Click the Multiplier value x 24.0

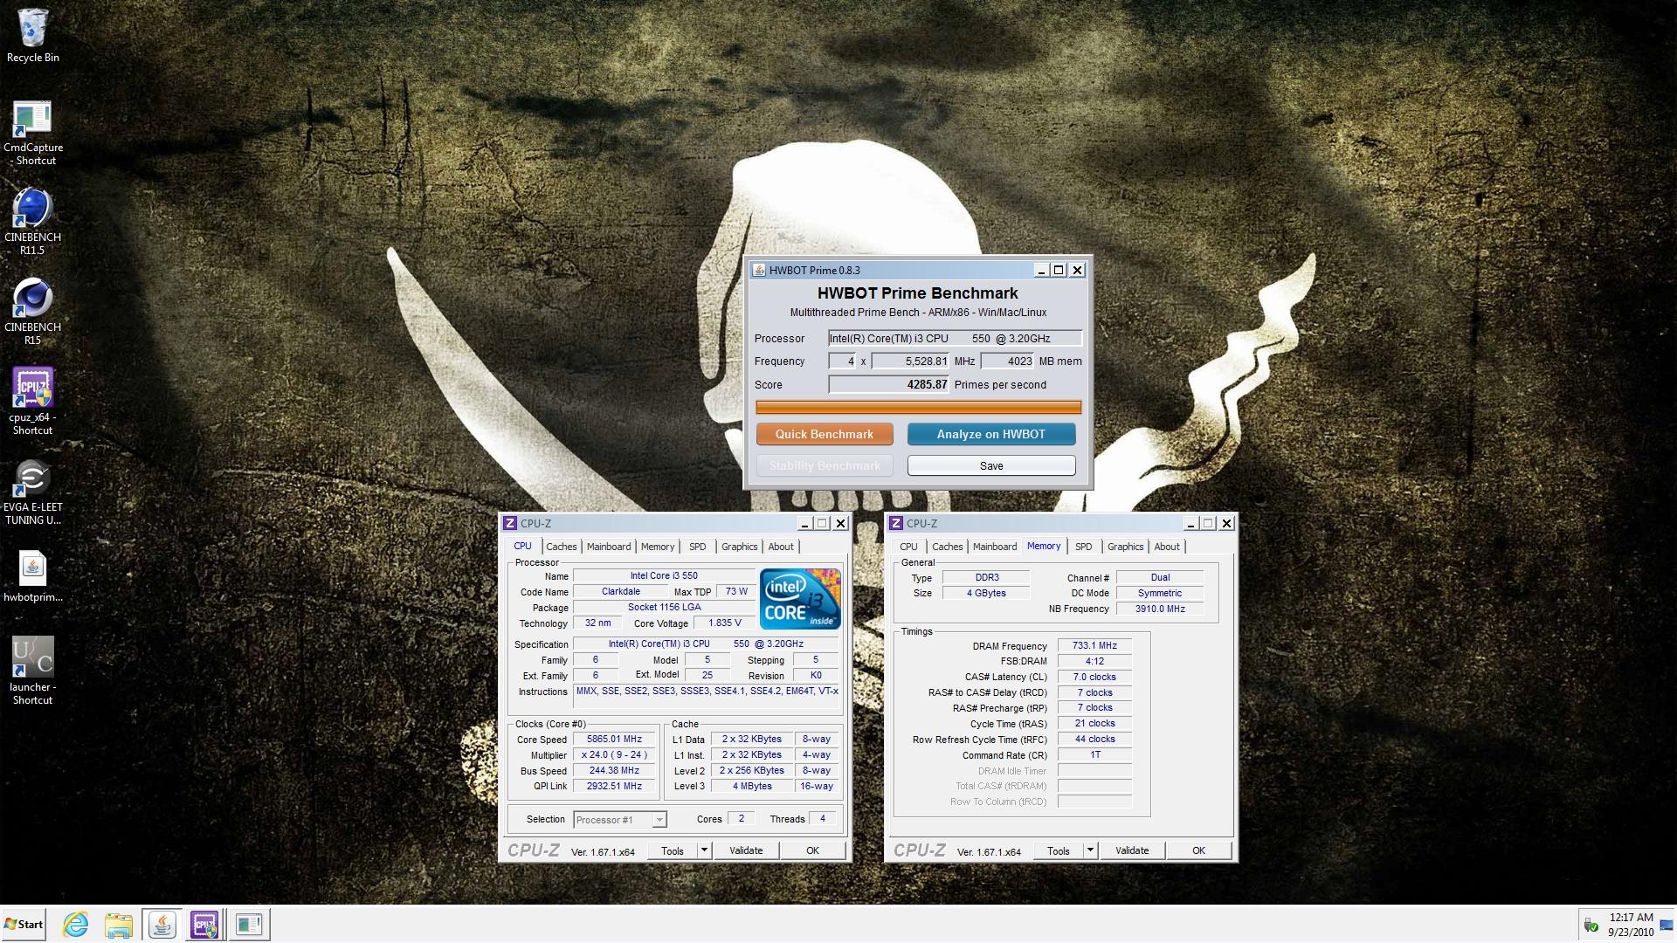click(614, 754)
